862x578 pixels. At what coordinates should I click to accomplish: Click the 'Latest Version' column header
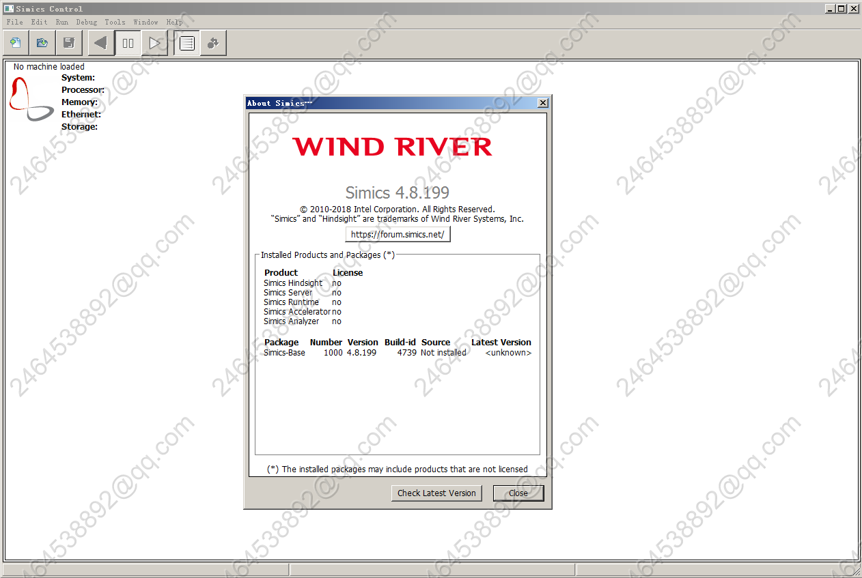[501, 343]
